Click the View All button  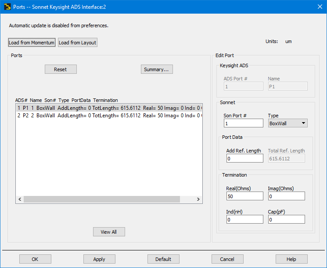[109, 232]
